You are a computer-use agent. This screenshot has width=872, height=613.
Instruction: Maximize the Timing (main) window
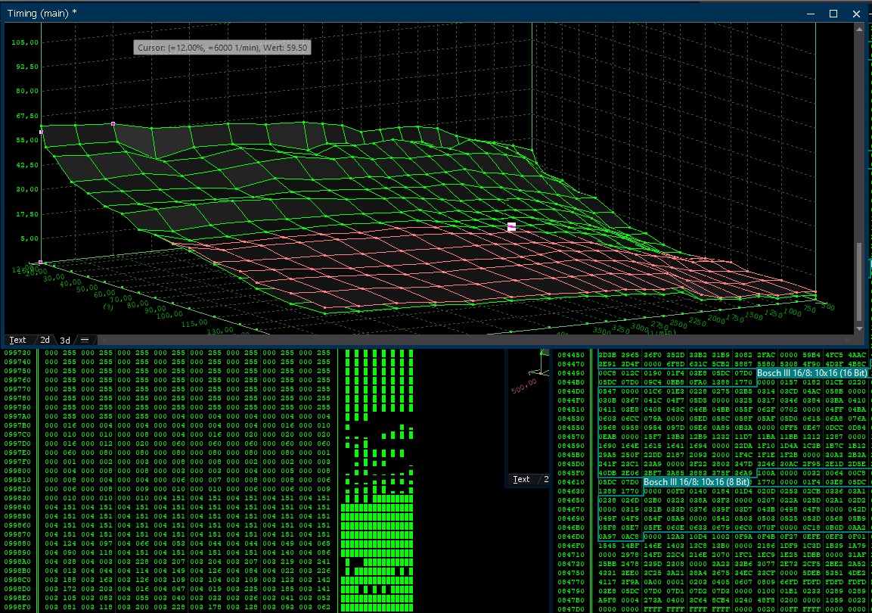point(833,13)
